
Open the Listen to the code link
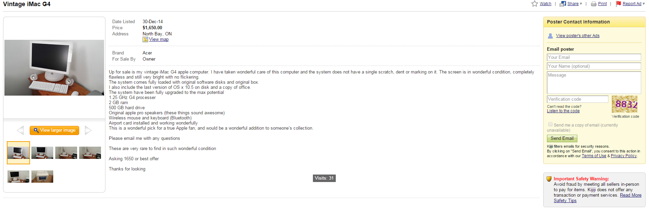(x=563, y=111)
